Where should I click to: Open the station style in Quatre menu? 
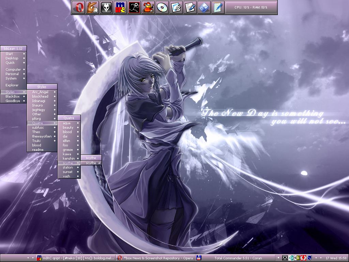click(69, 167)
